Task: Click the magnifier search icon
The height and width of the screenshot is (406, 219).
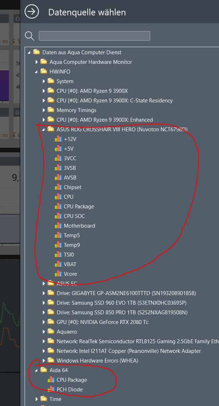Action: click(x=30, y=36)
